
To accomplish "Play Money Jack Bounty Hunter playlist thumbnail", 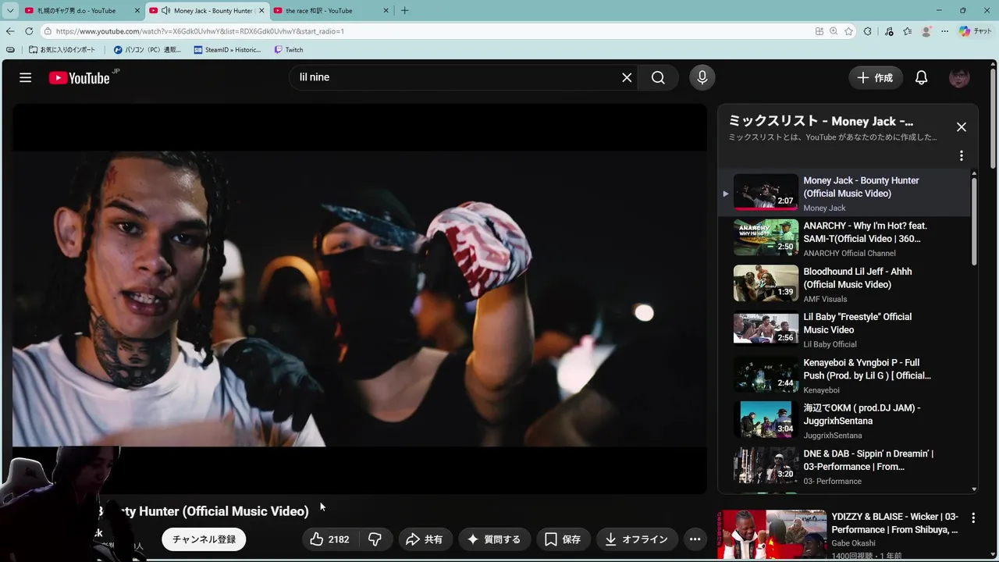I will click(x=766, y=192).
